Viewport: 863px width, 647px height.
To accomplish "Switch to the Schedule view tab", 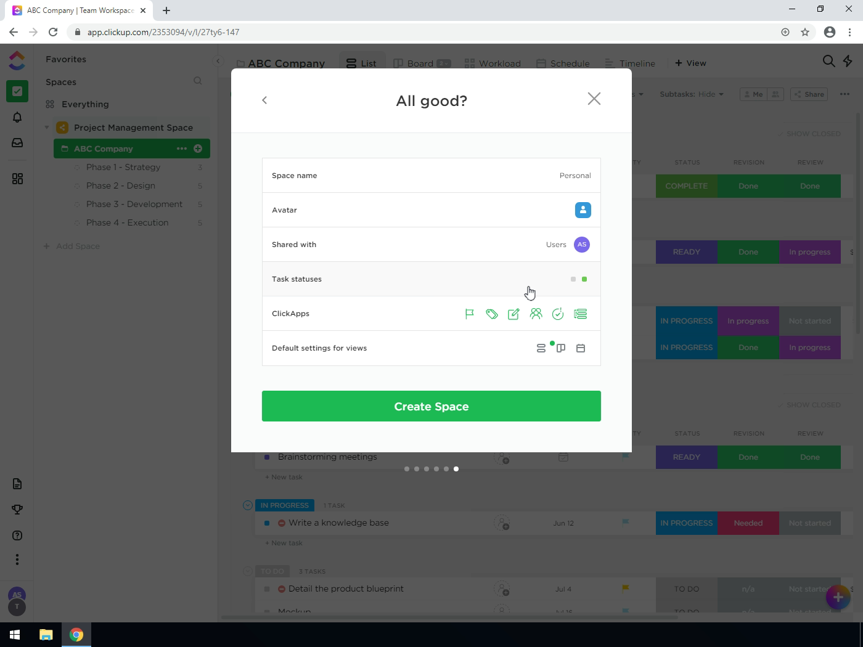I will [x=563, y=63].
